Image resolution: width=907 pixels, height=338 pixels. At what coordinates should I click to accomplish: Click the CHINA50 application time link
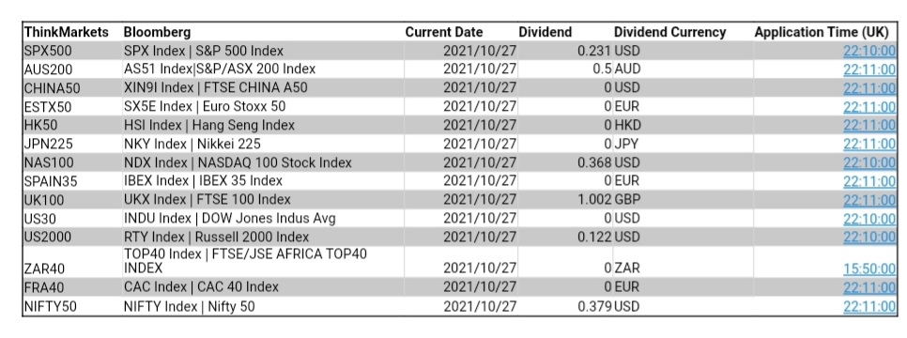coord(869,88)
